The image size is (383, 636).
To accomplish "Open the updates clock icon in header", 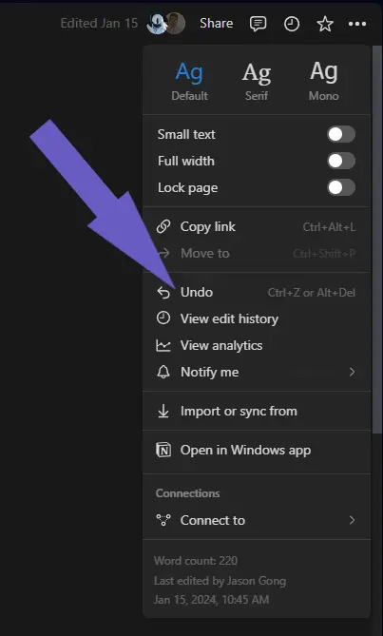I will point(292,24).
